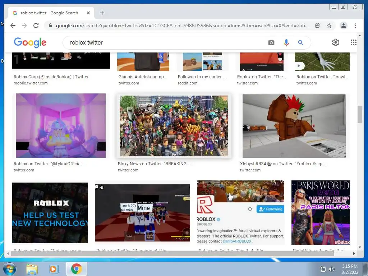368x276 pixels.
Task: Click the taskbar clock showing 5:15 PM
Action: click(x=350, y=269)
